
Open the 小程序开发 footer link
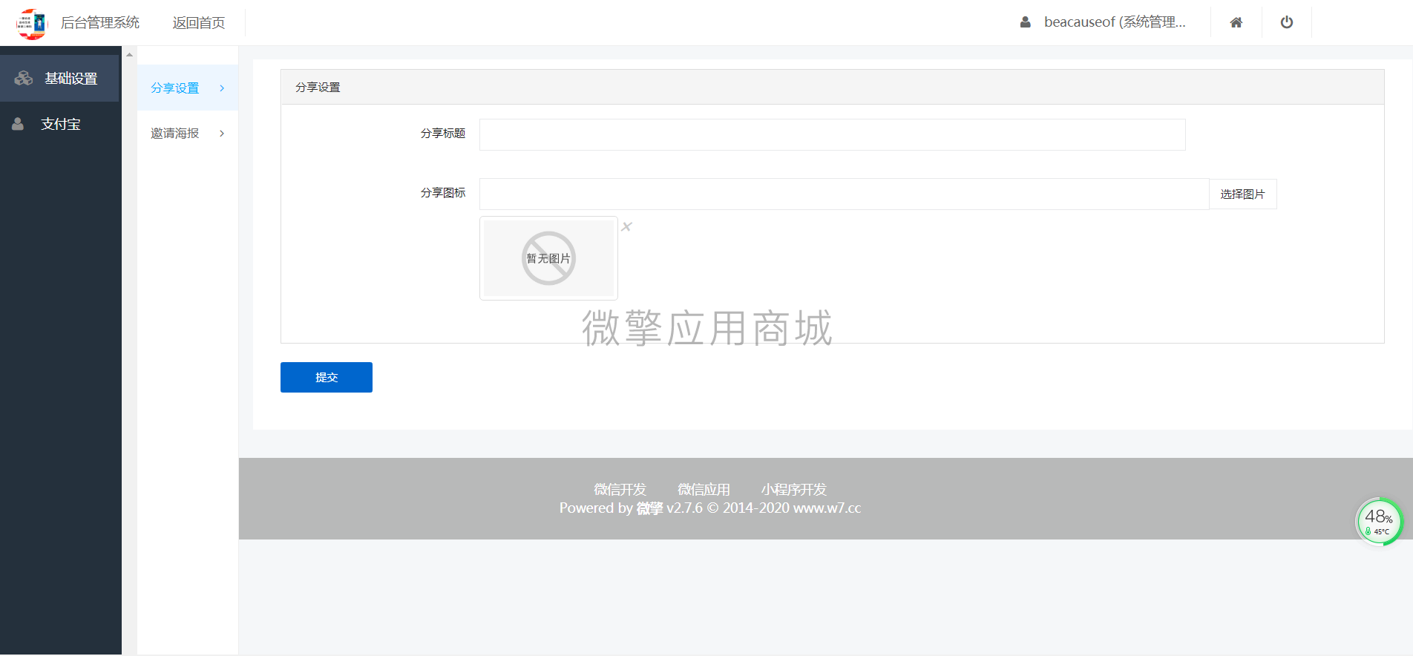[x=793, y=490]
